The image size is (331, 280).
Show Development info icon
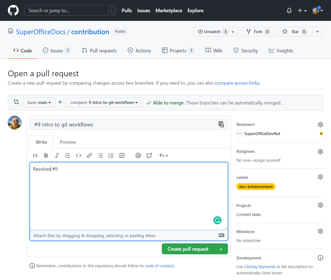[320, 258]
